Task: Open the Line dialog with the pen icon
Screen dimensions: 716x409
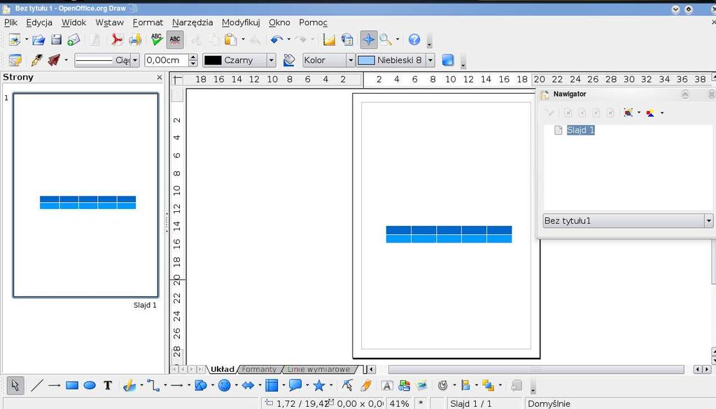Action: point(36,60)
